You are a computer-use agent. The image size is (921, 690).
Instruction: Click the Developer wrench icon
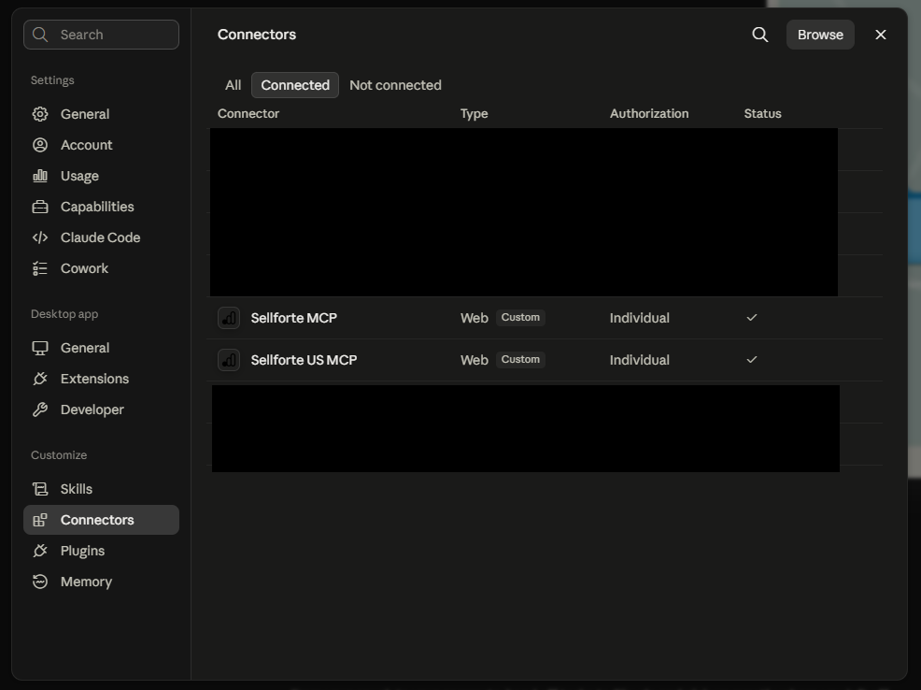pos(40,410)
